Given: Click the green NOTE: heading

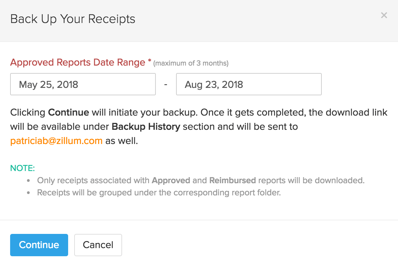Looking at the screenshot, I should (x=23, y=168).
